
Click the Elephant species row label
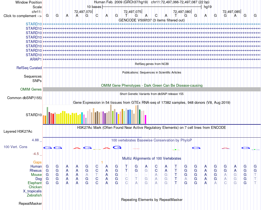point(35,183)
